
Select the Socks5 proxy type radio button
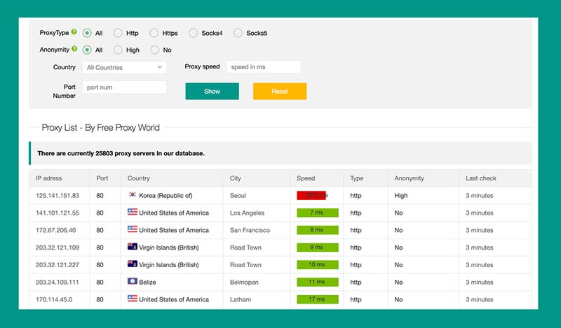click(x=238, y=33)
